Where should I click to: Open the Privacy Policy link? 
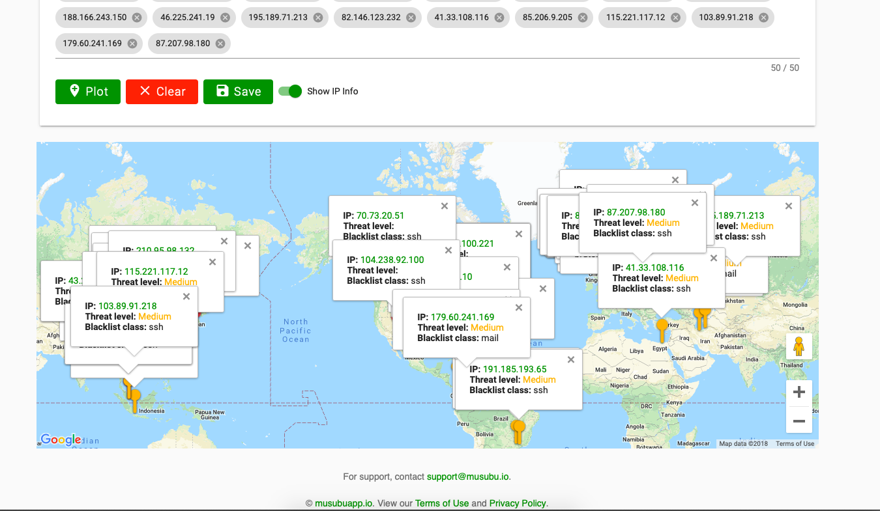(518, 503)
